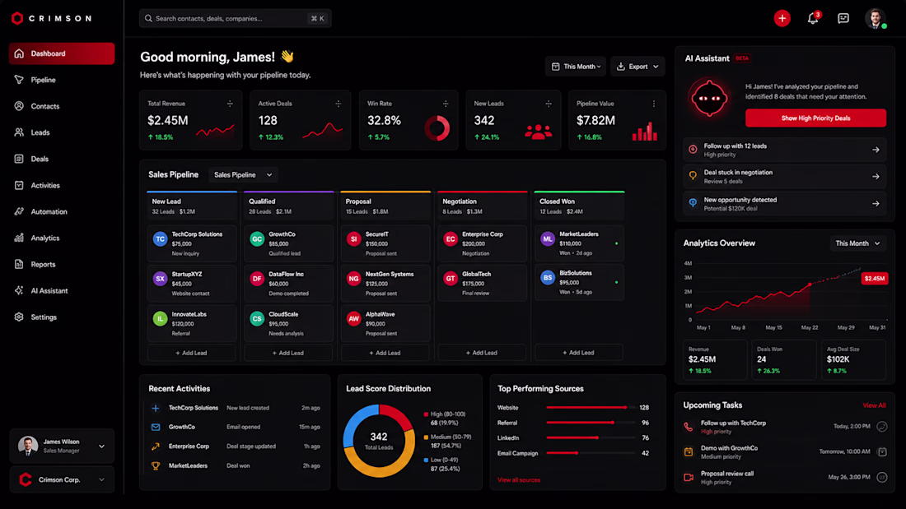906x509 pixels.
Task: Click the envelope icon beside GrowthCo activity
Action: (156, 427)
